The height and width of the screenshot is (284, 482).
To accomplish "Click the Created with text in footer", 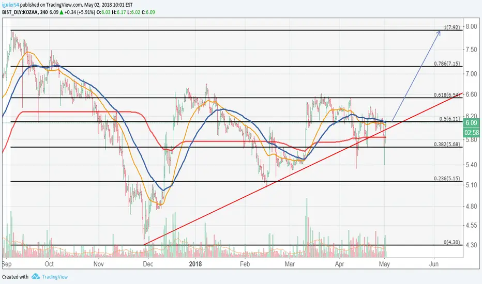I will (15, 277).
